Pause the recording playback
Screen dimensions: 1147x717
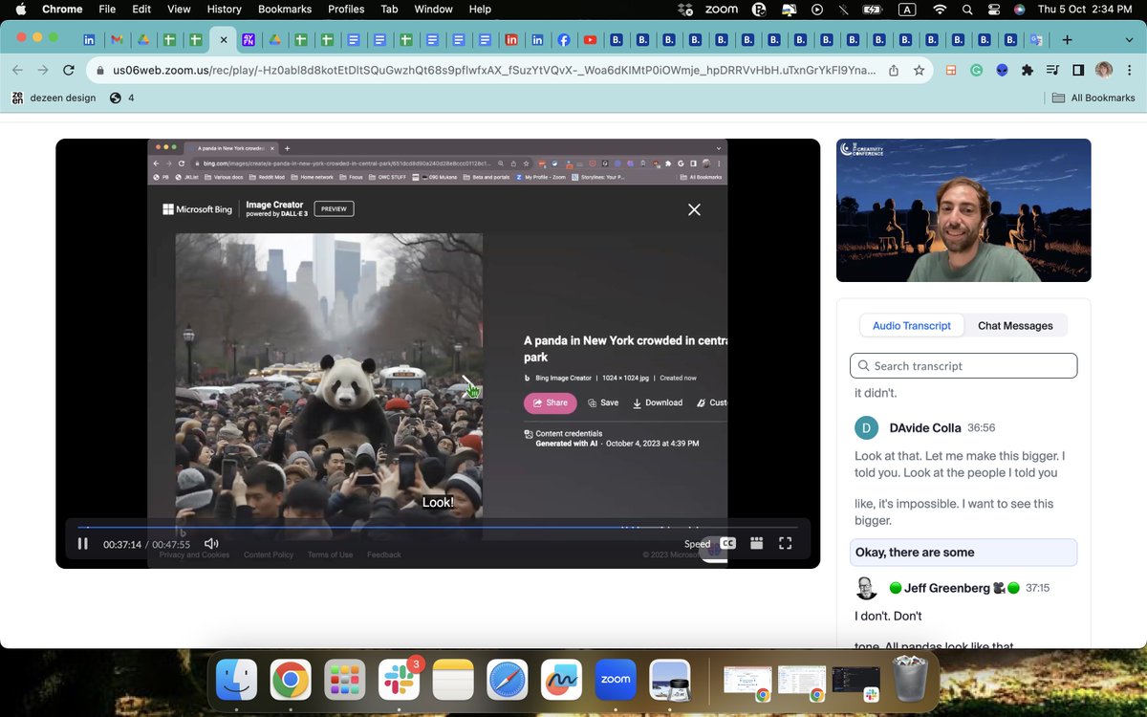tap(83, 542)
